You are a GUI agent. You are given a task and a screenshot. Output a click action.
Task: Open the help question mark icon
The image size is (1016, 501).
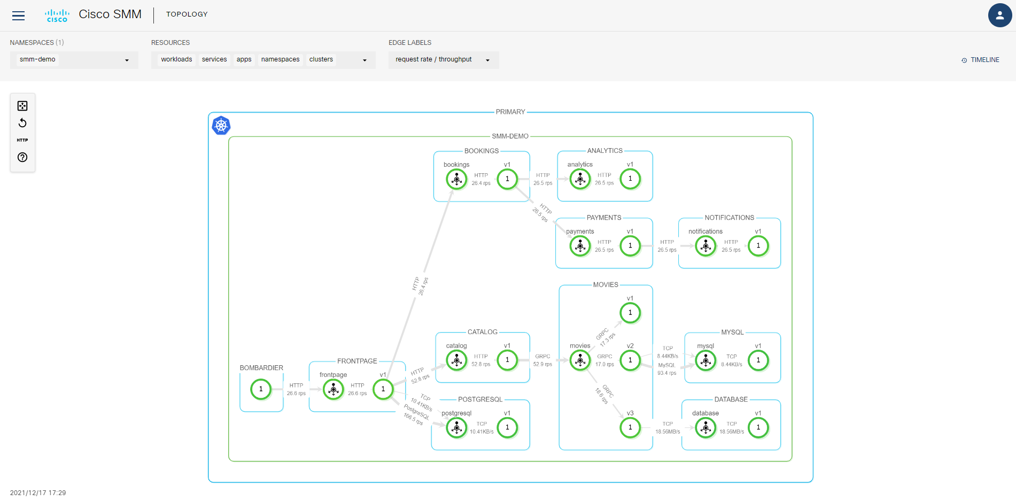pos(22,157)
